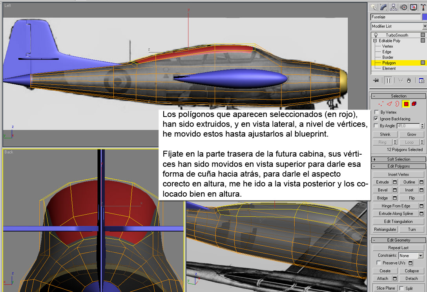Open the Constraints dropdown set to None
Screen dimensions: 427x292
coord(411,255)
